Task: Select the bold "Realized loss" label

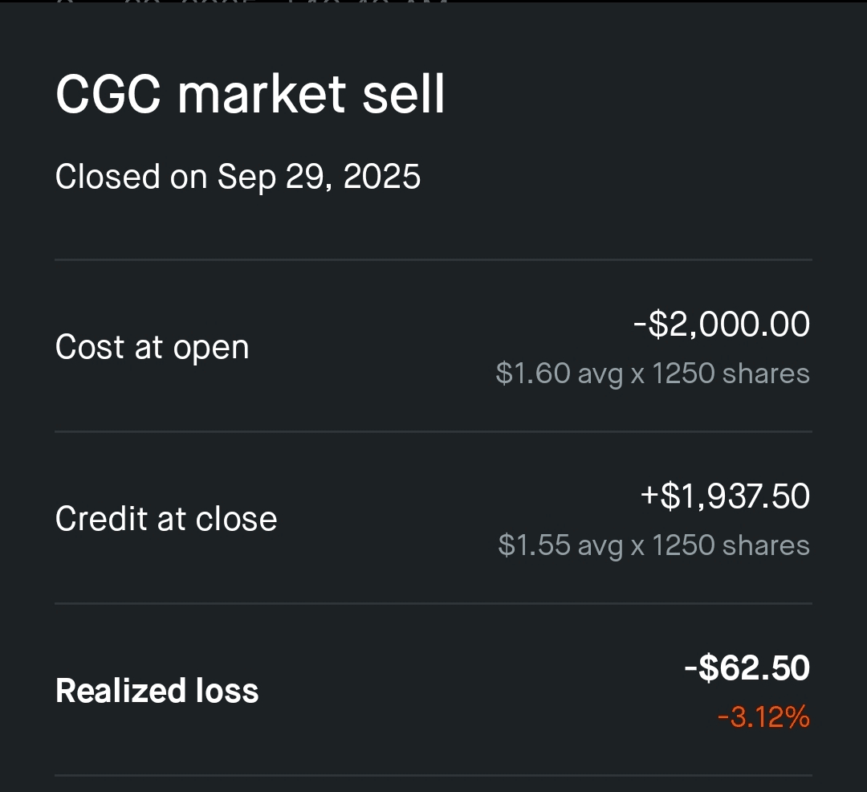Action: (x=157, y=691)
